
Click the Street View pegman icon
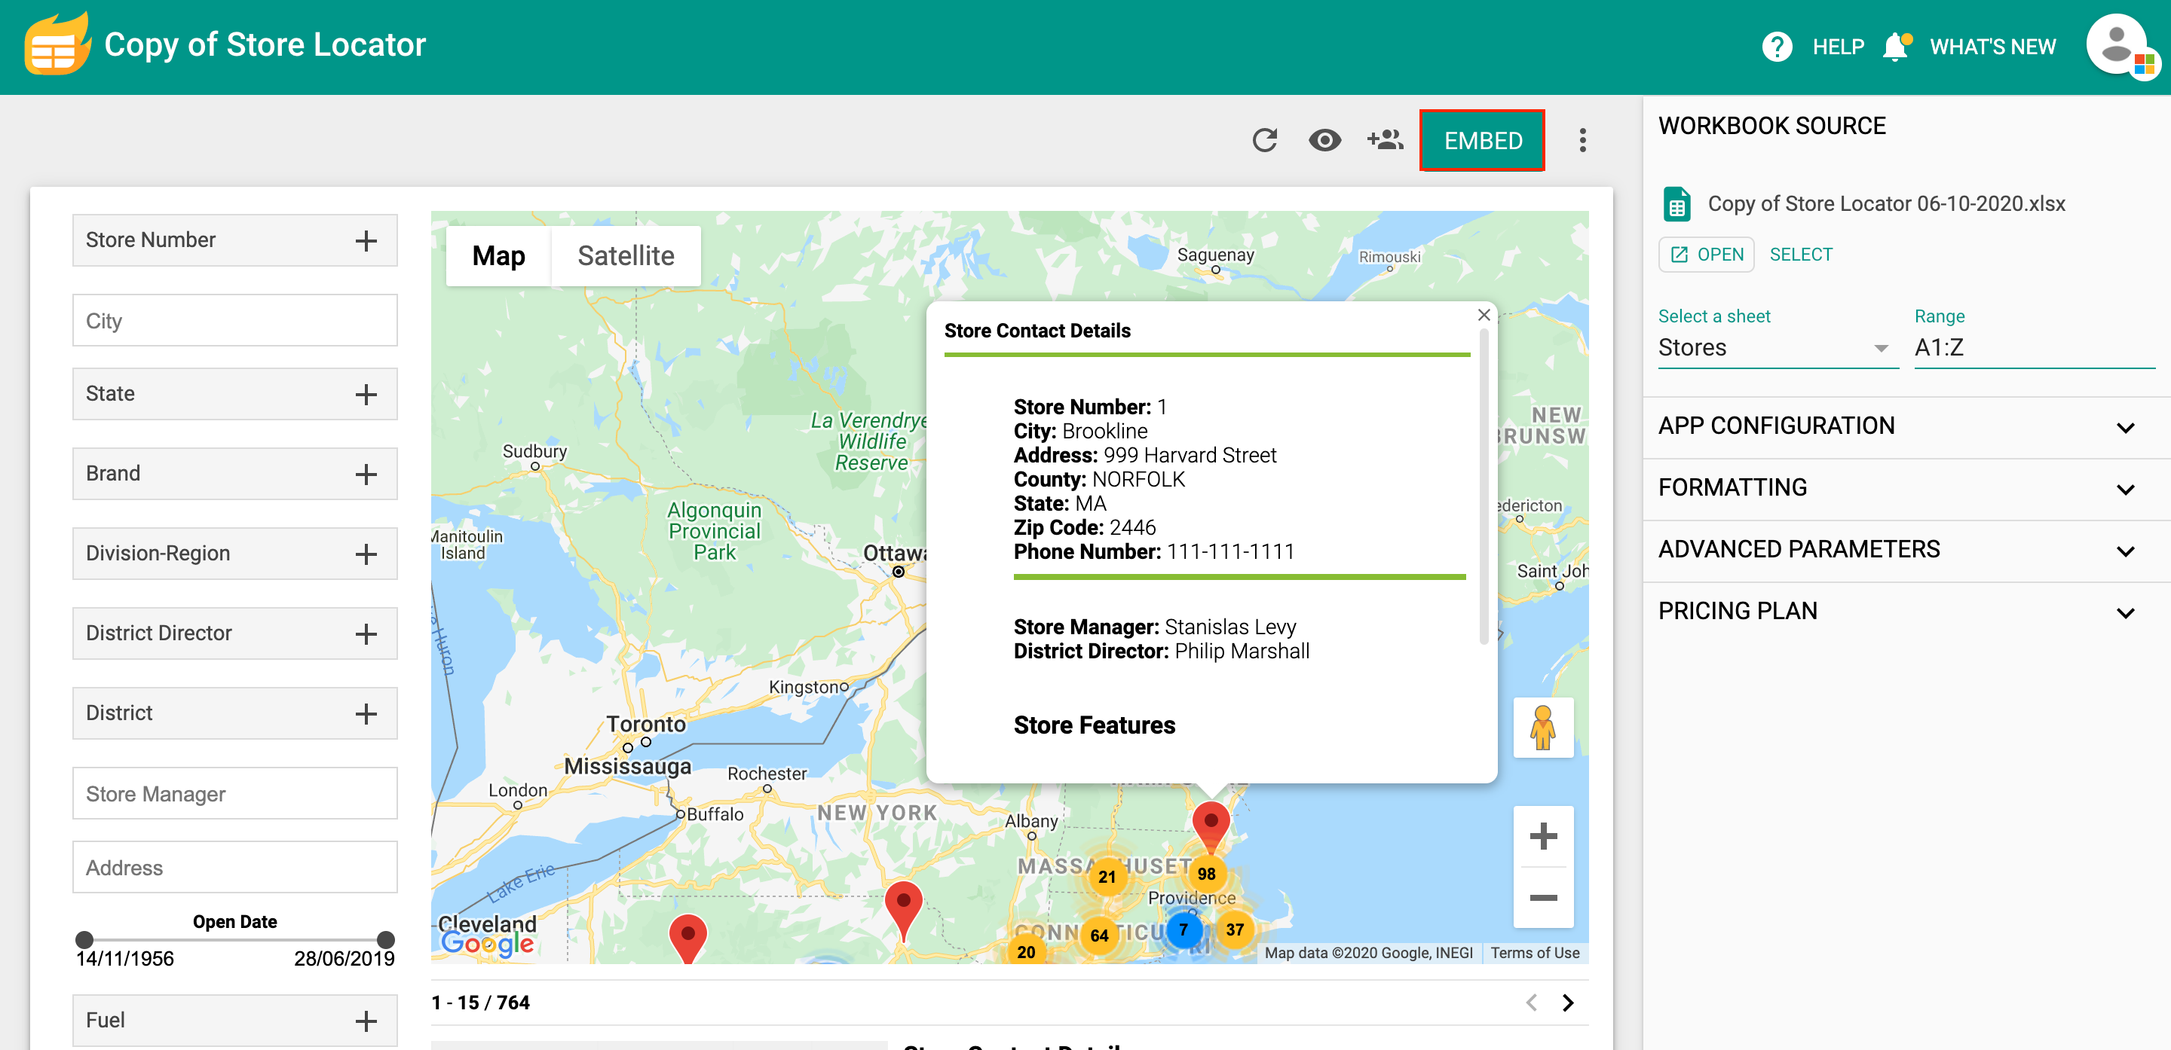click(1543, 728)
